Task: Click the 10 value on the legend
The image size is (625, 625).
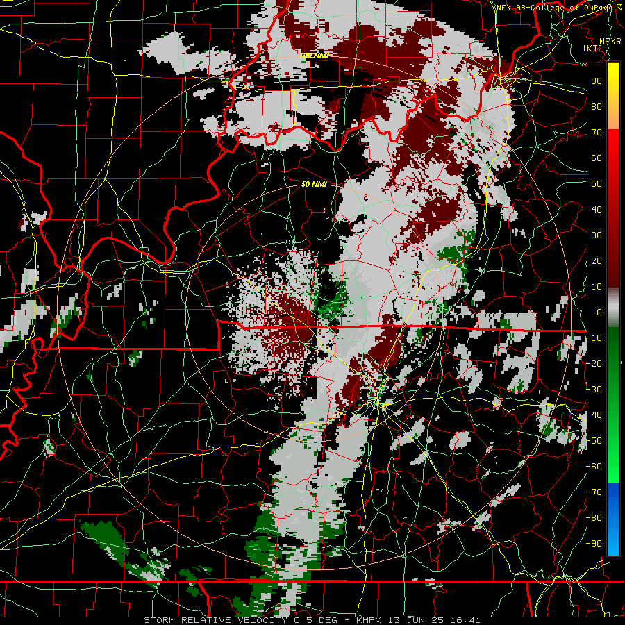Action: [597, 287]
